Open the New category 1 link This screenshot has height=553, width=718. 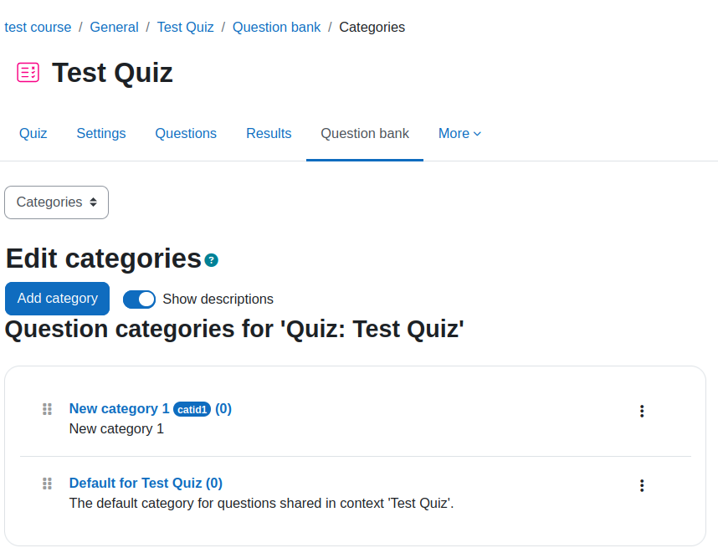[119, 409]
